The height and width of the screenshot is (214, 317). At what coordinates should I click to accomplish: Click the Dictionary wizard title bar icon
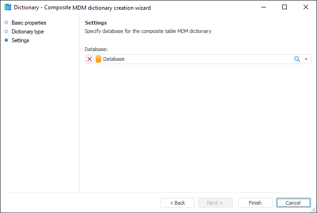pos(7,7)
